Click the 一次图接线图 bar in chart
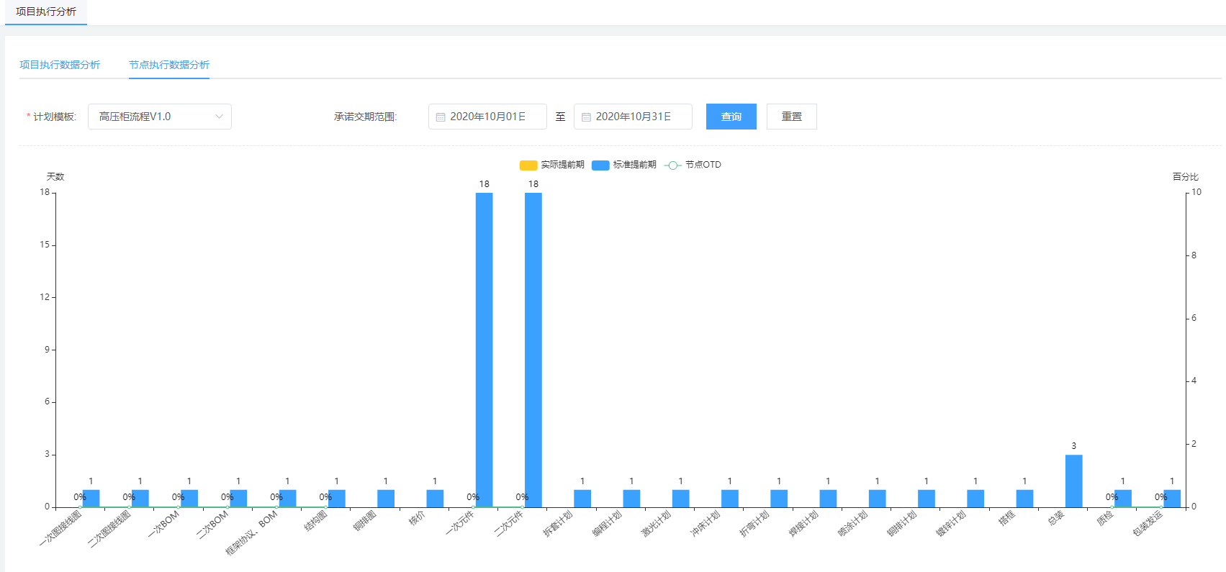 click(91, 499)
